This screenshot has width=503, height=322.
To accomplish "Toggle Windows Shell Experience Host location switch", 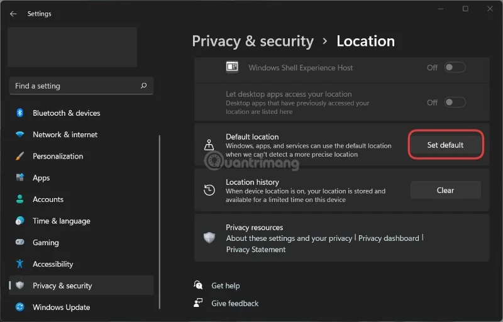I will pyautogui.click(x=455, y=67).
